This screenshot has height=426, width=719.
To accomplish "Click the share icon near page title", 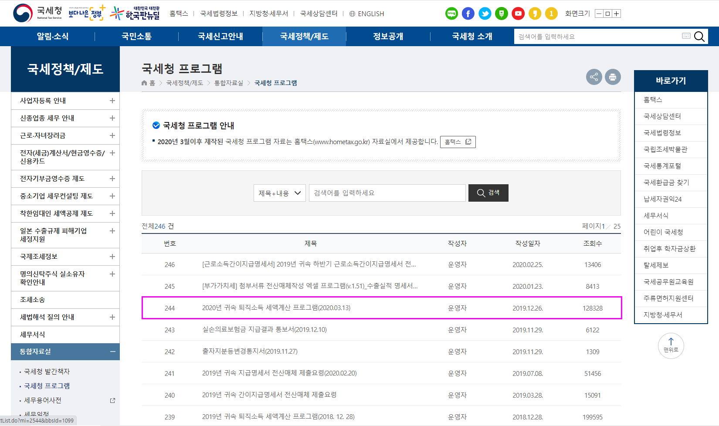I will [594, 77].
